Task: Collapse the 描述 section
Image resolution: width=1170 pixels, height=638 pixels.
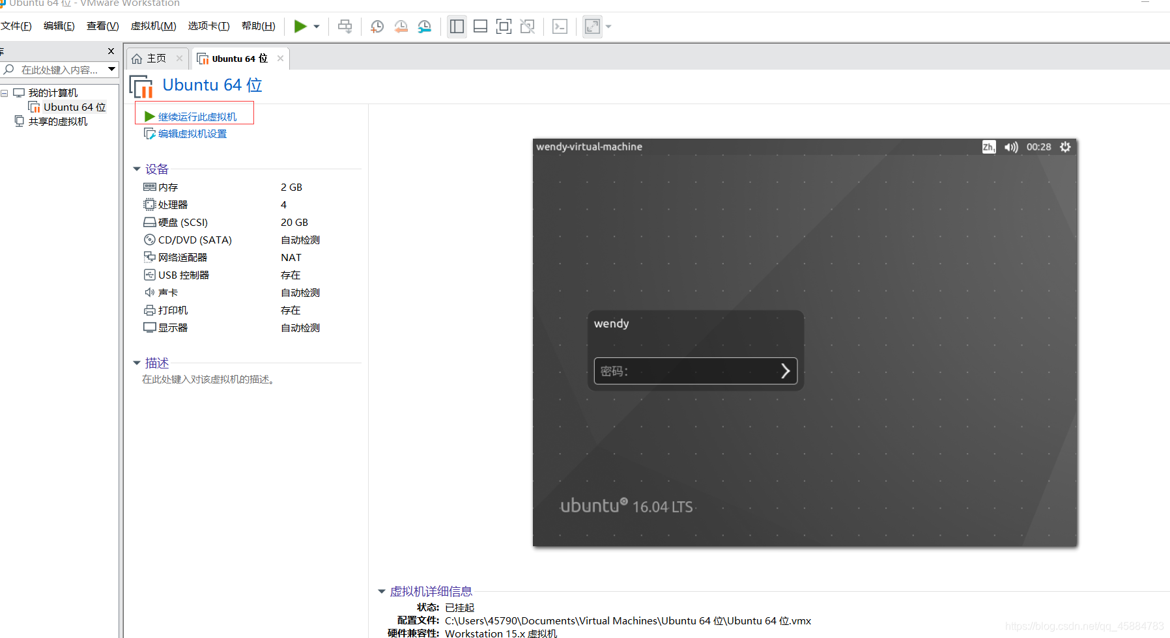Action: (x=137, y=363)
